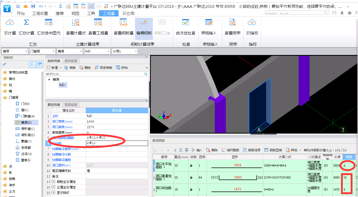Open the 工具 ribbon tab
The height and width of the screenshot is (197, 358).
(x=91, y=14)
